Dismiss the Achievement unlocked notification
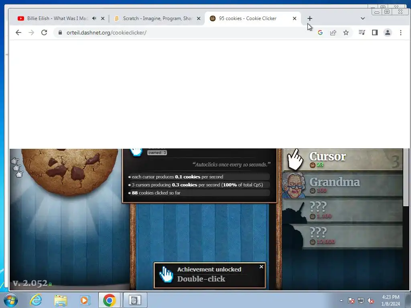This screenshot has width=411, height=308. (261, 267)
